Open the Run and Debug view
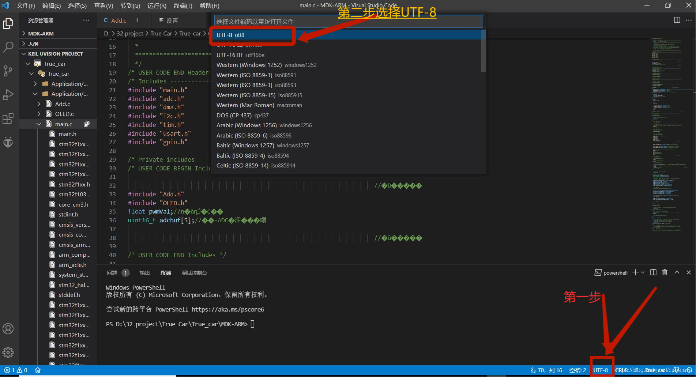 click(8, 95)
